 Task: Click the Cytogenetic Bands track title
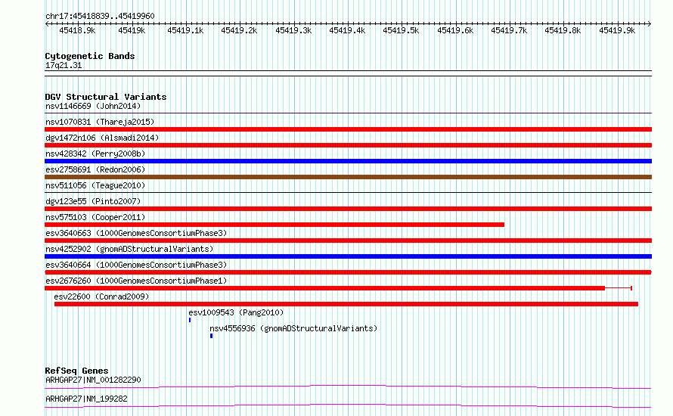(90, 56)
